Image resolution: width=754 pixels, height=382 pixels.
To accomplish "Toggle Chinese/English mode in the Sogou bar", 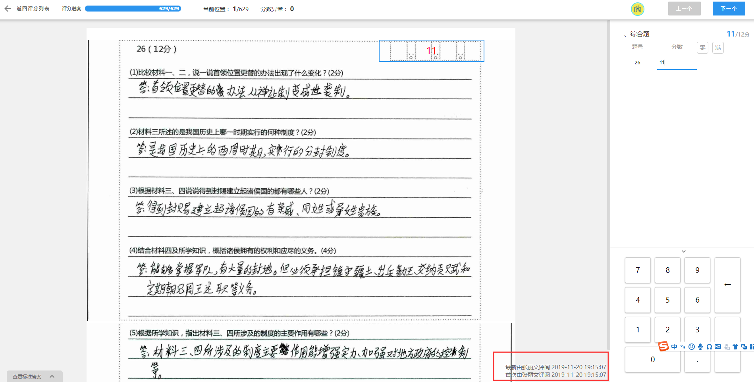I will tap(674, 347).
